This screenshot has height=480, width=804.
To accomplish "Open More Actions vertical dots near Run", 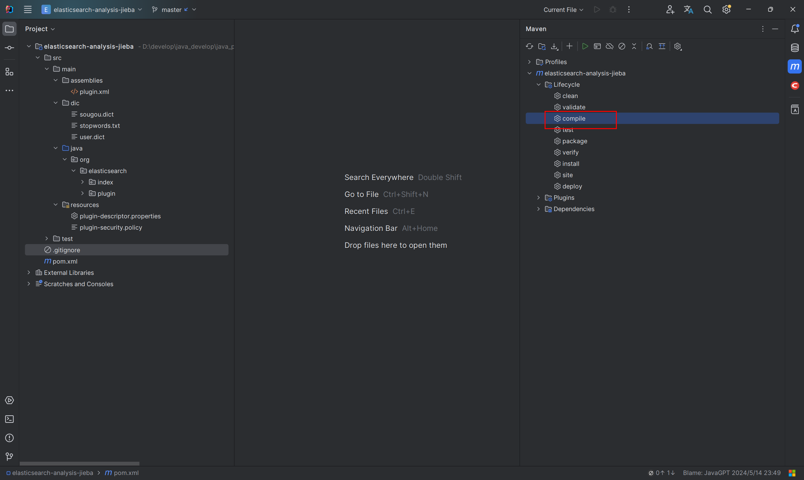I will [x=628, y=9].
